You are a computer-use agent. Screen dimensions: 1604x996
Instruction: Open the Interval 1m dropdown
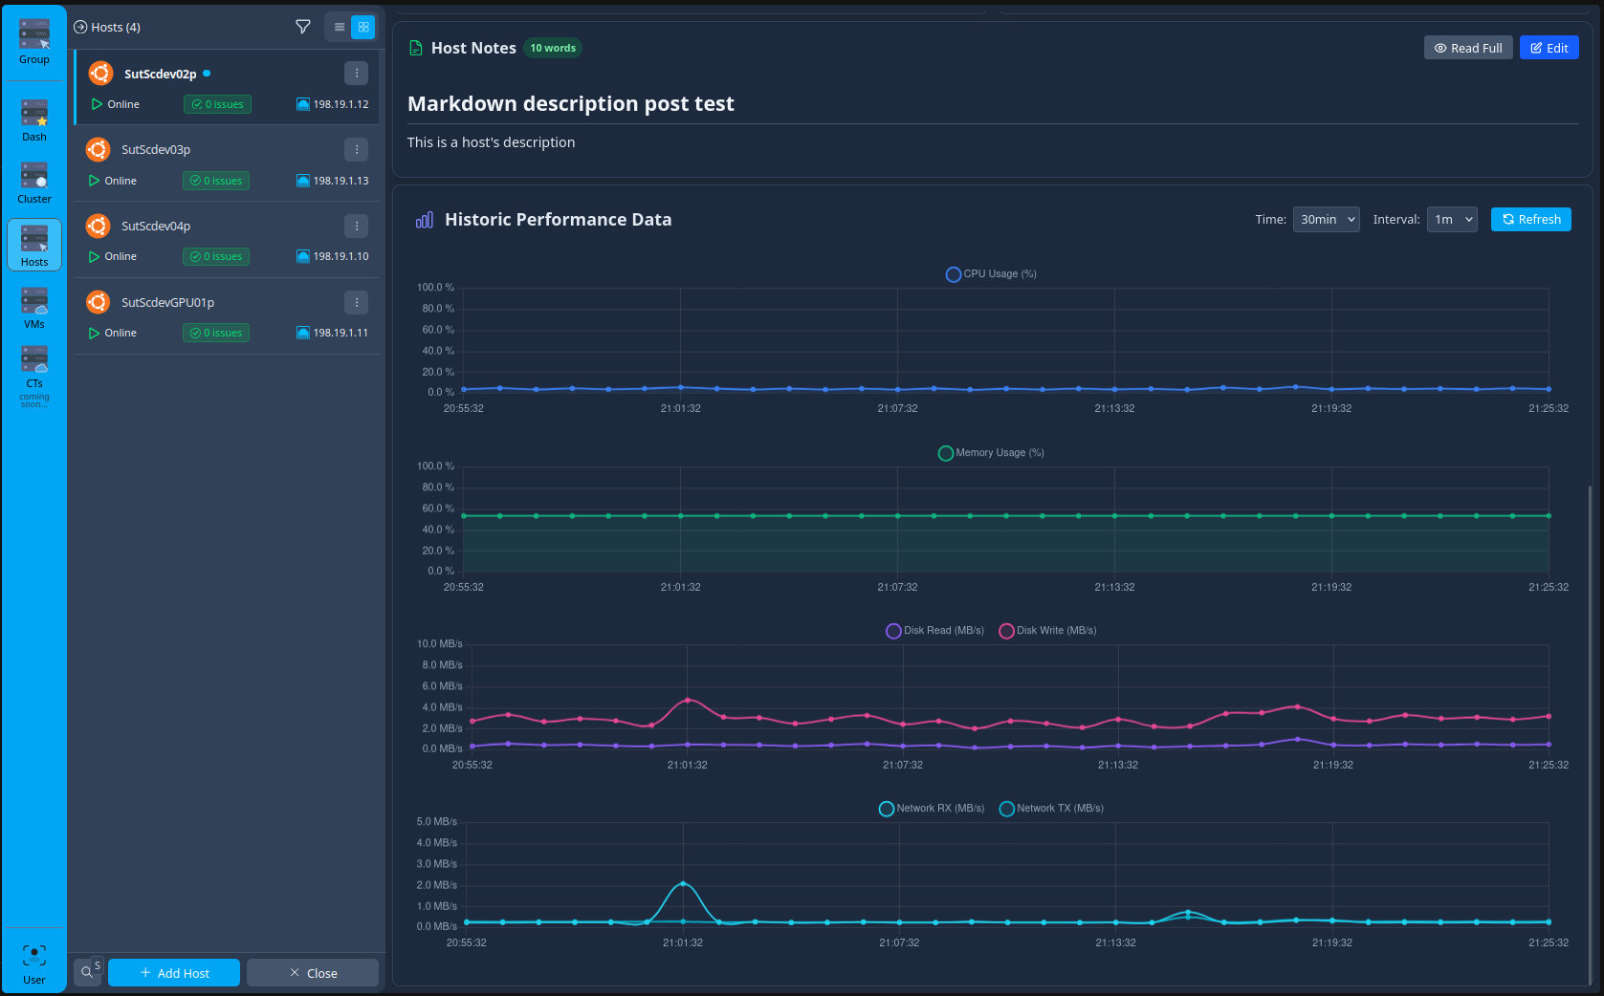tap(1452, 219)
